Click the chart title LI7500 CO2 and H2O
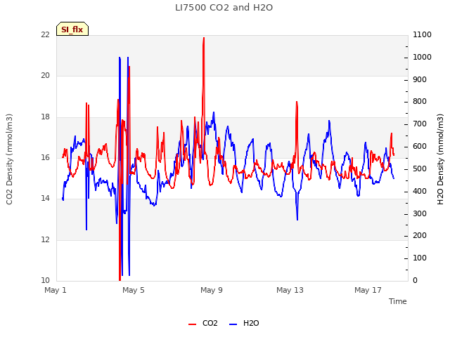 224,8
